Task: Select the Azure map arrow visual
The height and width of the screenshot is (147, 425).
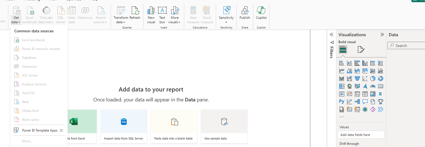Action: coord(365,86)
